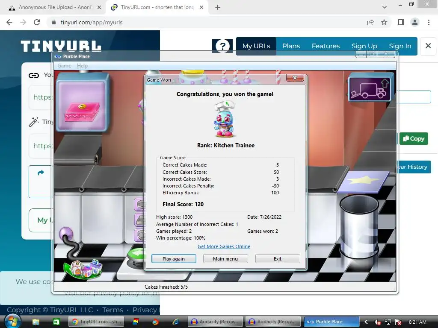
Task: Go to Main menu from dialog
Action: pyautogui.click(x=225, y=258)
